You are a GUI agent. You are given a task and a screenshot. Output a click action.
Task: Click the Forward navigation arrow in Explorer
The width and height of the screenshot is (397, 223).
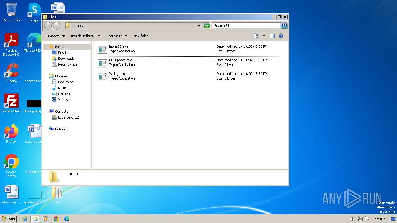point(56,26)
